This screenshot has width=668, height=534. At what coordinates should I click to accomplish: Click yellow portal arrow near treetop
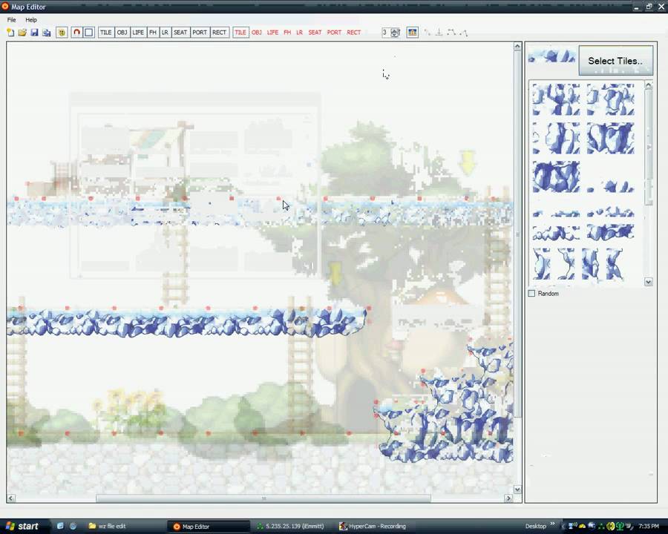tap(468, 162)
